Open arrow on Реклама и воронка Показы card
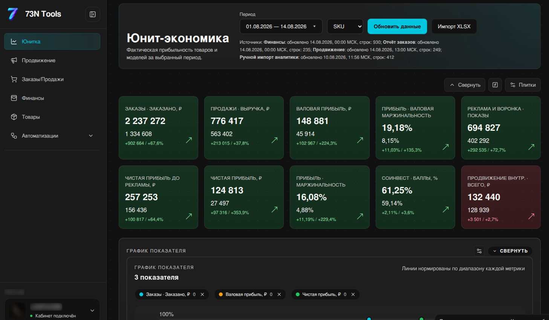 pyautogui.click(x=531, y=147)
